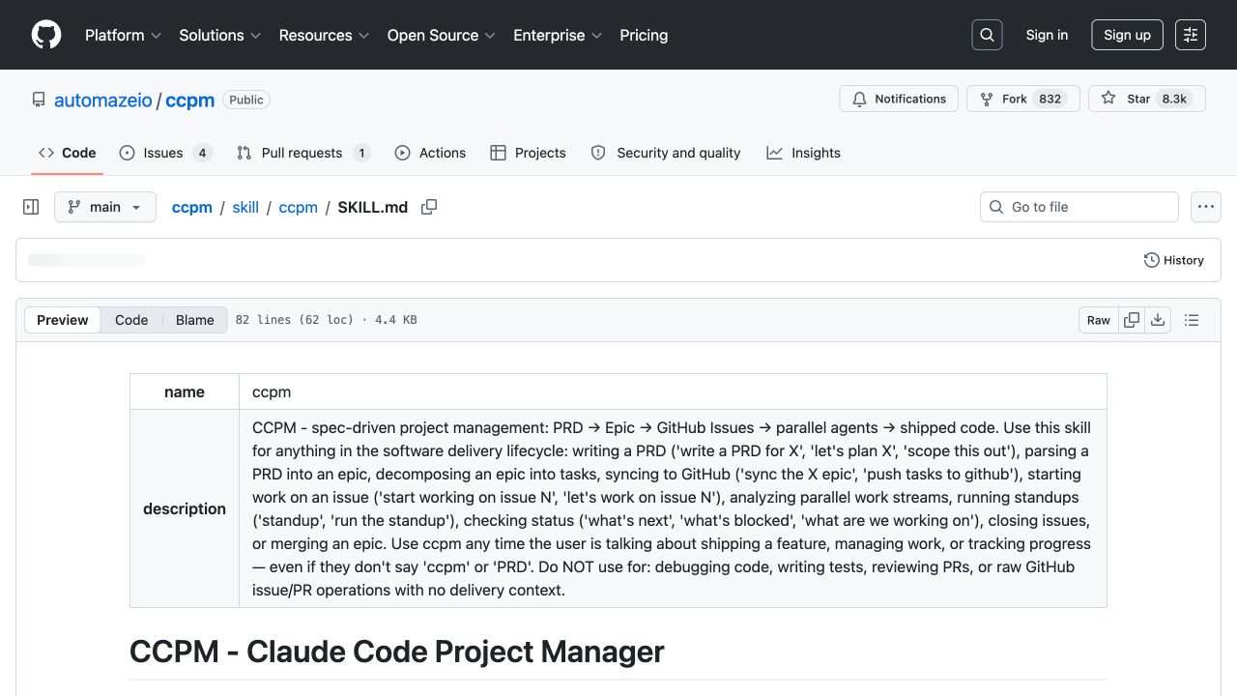1237x696 pixels.
Task: Click the Public visibility badge
Action: tap(246, 100)
